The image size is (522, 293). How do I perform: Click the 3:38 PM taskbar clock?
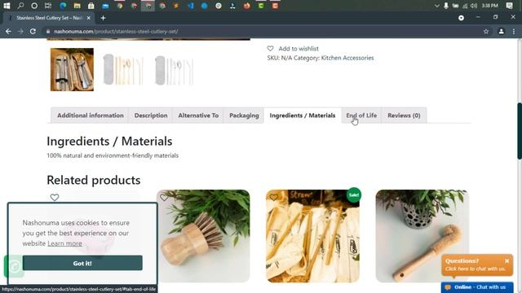coord(489,6)
